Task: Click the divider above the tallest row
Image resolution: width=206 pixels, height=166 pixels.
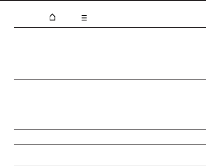Action: 110,79
